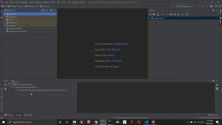Click the pin tab icon in Build panel

click(x=5, y=85)
